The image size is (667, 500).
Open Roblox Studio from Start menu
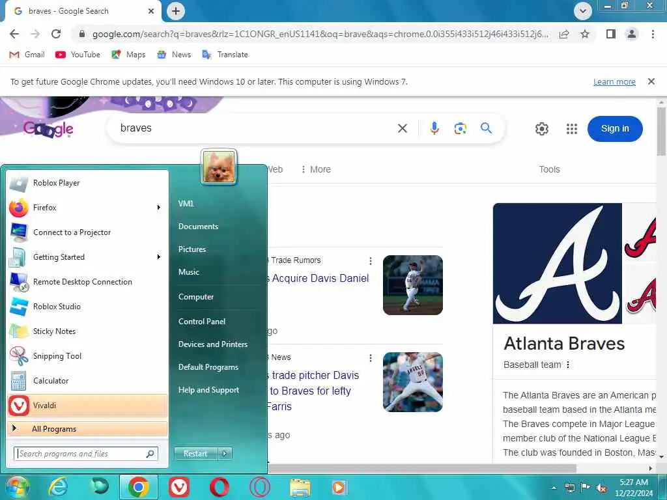pyautogui.click(x=87, y=306)
